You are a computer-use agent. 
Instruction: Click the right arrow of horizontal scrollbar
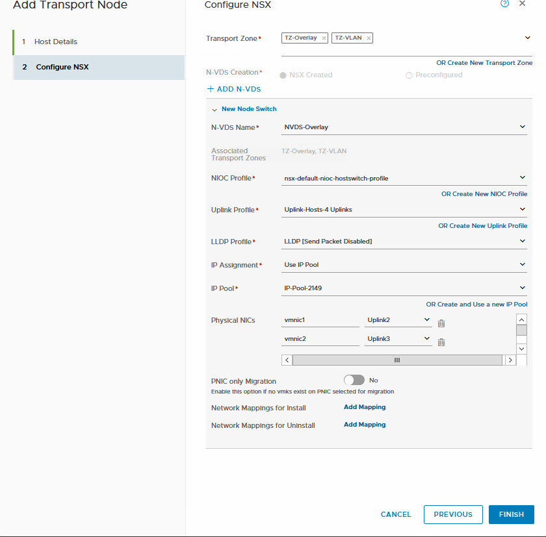coord(510,360)
